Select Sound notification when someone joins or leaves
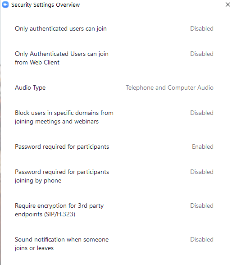Screen dimensions: 232x265 pyautogui.click(x=62, y=244)
